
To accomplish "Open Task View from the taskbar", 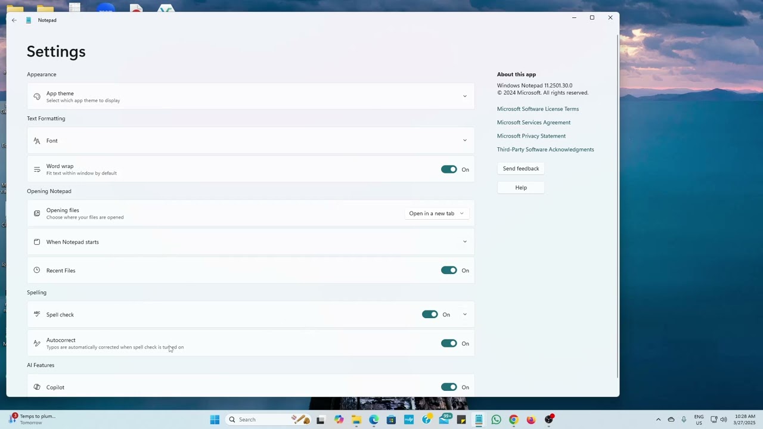I will tap(320, 419).
